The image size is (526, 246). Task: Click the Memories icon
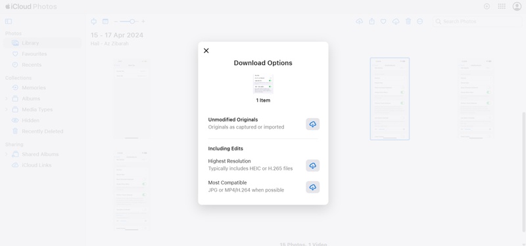[x=15, y=88]
